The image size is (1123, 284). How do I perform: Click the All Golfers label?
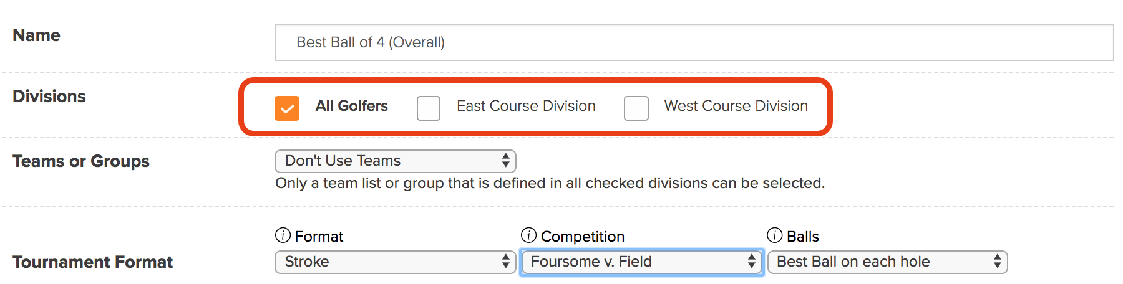(x=352, y=106)
